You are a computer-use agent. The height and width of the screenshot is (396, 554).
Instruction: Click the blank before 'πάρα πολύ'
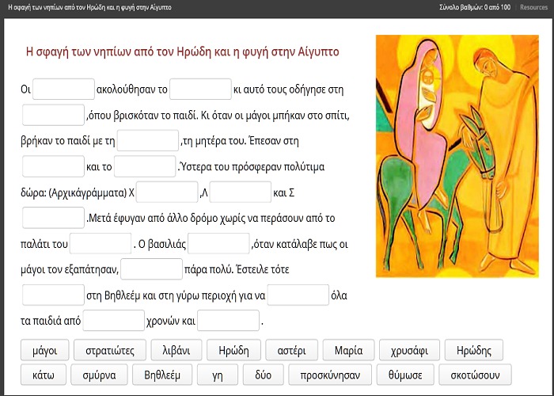click(152, 269)
